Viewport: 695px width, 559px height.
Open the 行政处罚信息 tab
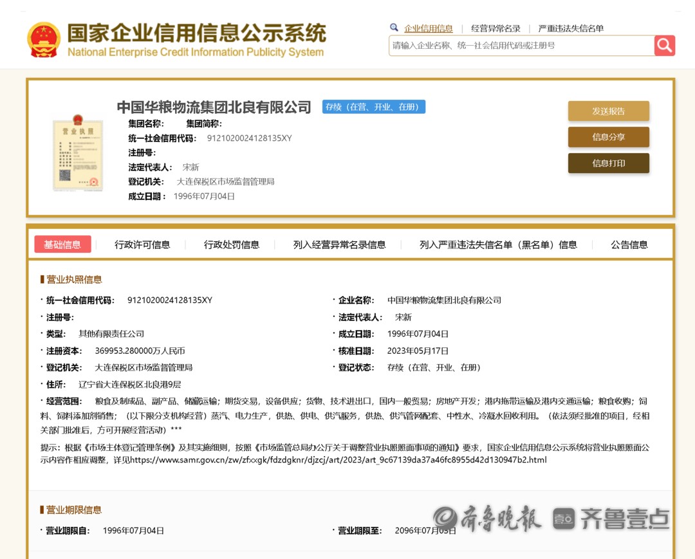click(x=232, y=244)
